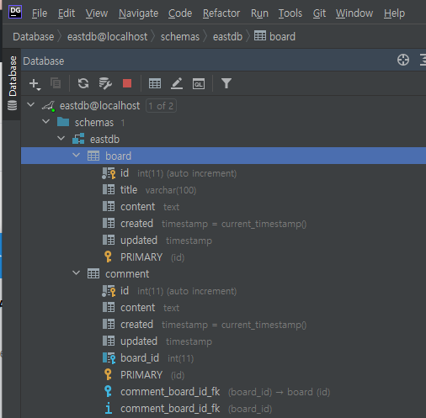Click the eastdb@localhost breadcrumb

[x=107, y=37]
